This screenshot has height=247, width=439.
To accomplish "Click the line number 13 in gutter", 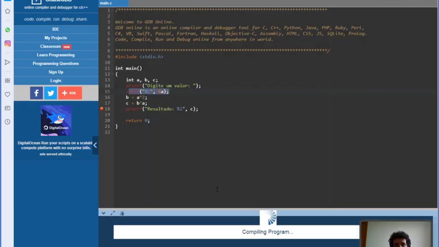I will pos(107,80).
